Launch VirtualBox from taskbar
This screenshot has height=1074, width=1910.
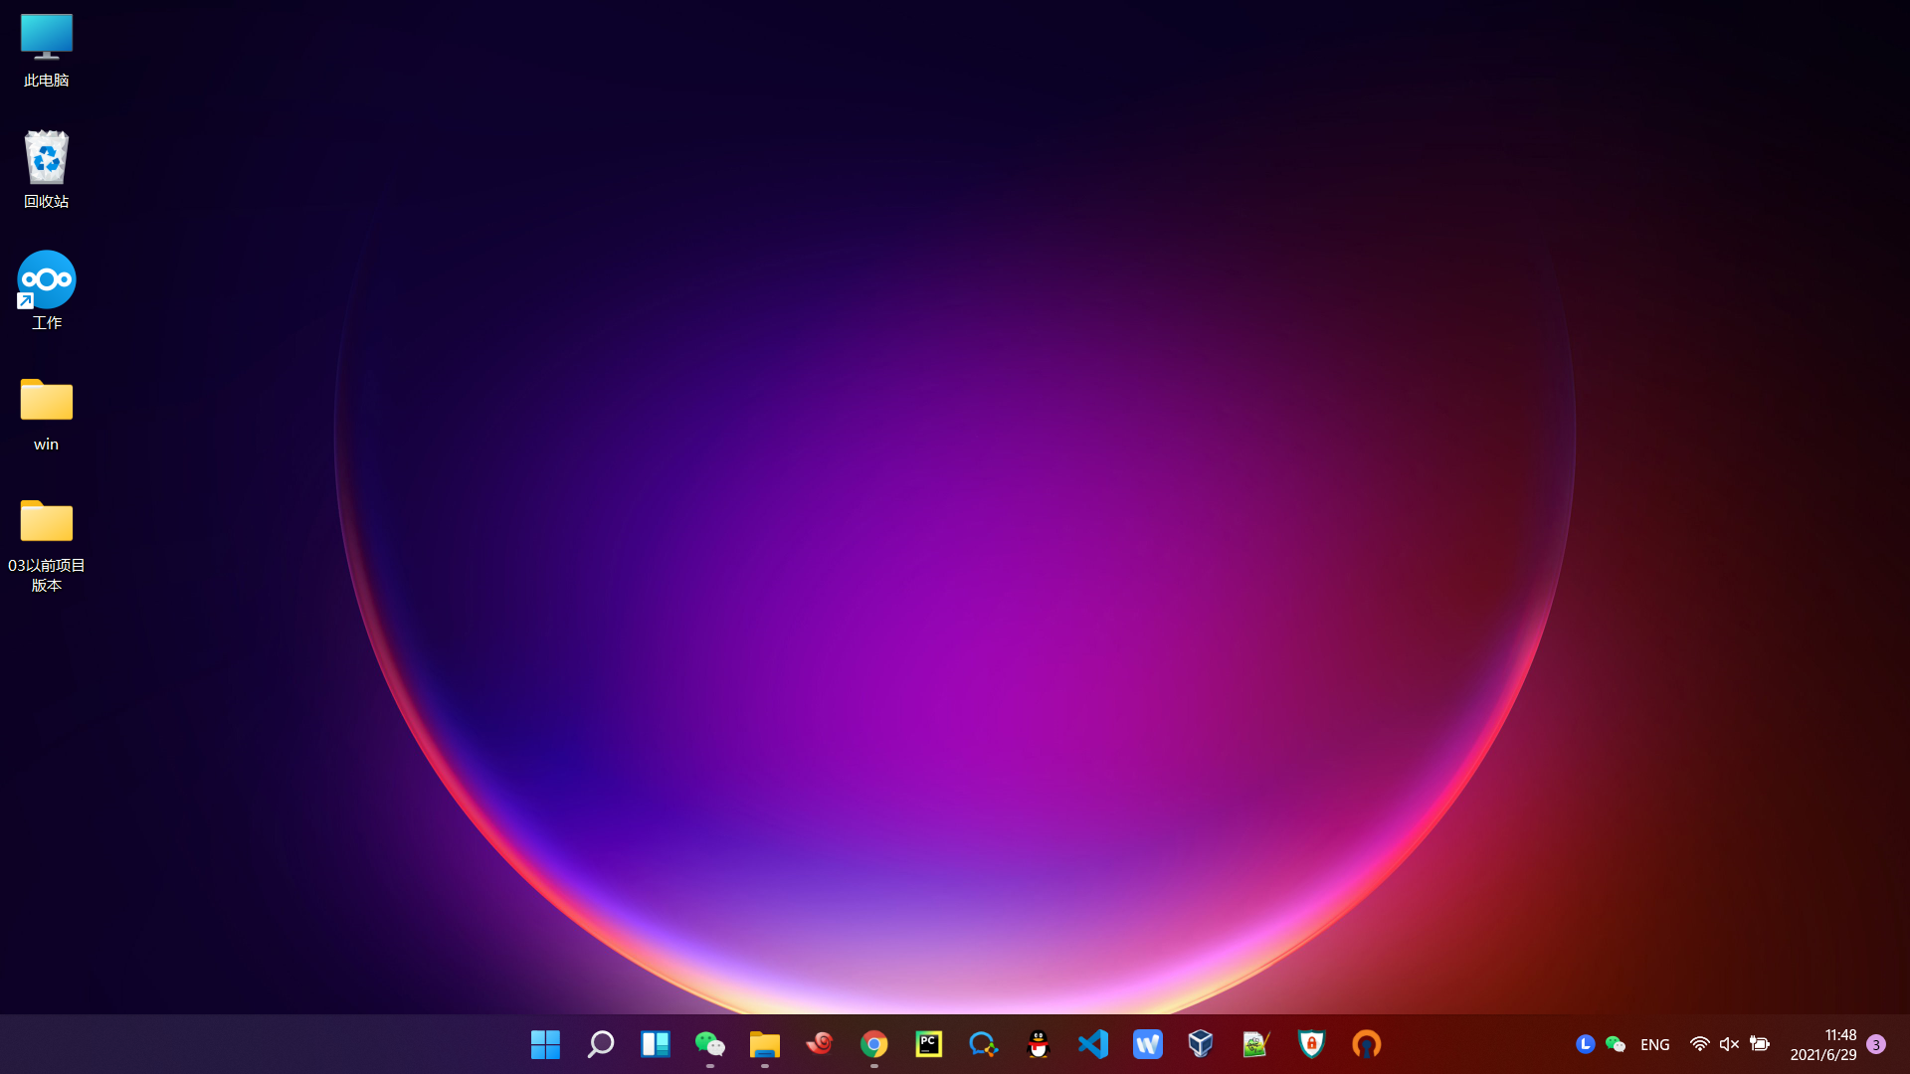1201,1043
